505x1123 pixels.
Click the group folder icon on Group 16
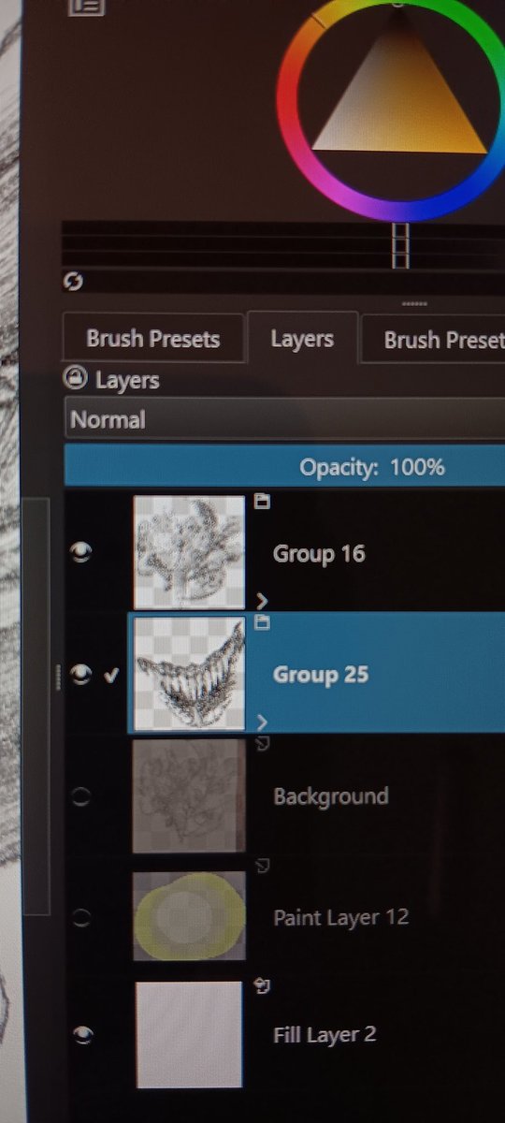coord(263,502)
